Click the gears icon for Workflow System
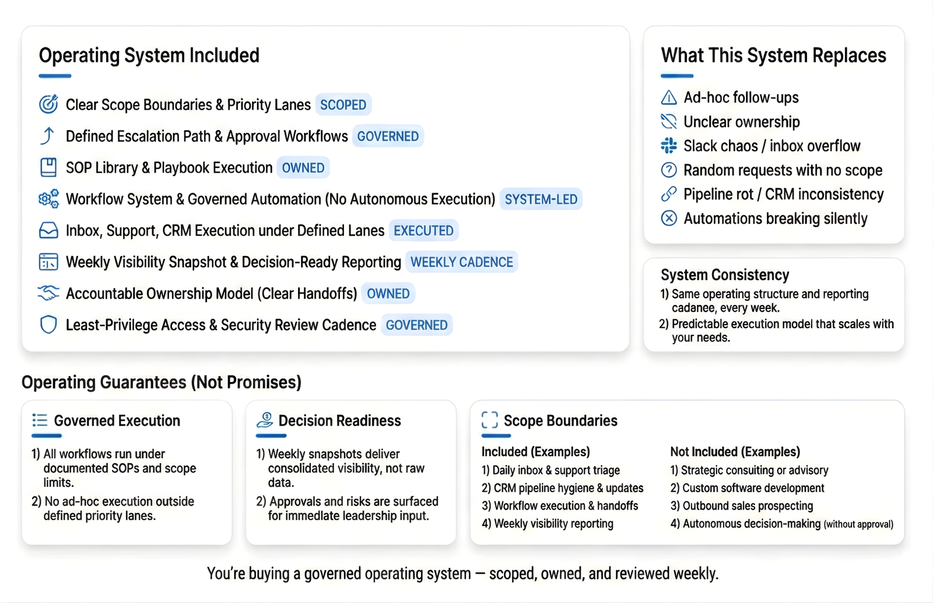933x603 pixels. pyautogui.click(x=48, y=199)
